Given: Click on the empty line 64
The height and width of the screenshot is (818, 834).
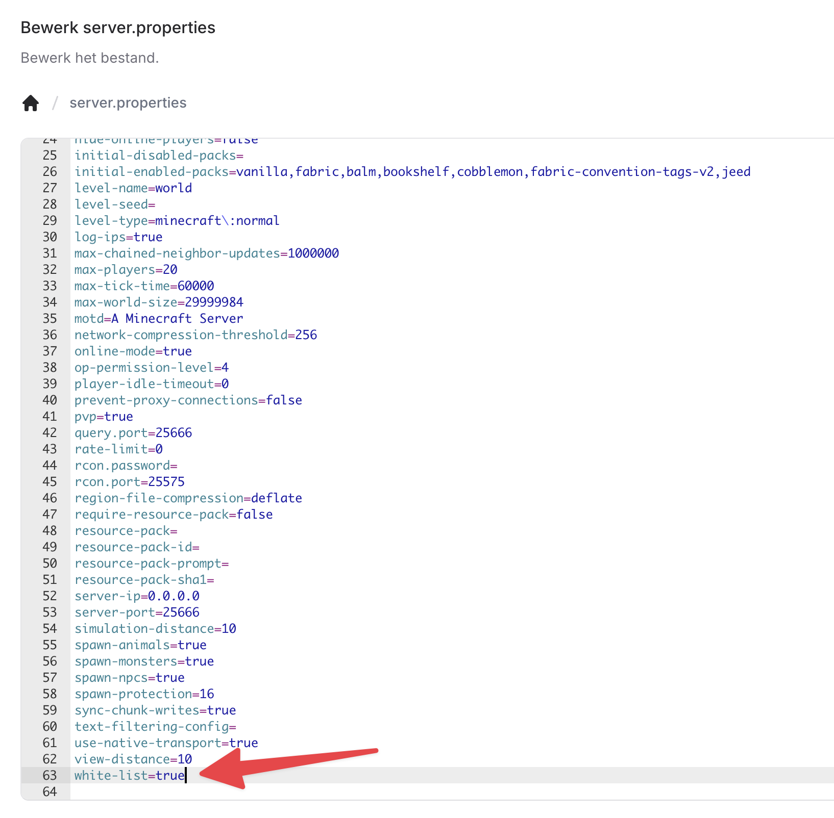Looking at the screenshot, I should (x=204, y=791).
